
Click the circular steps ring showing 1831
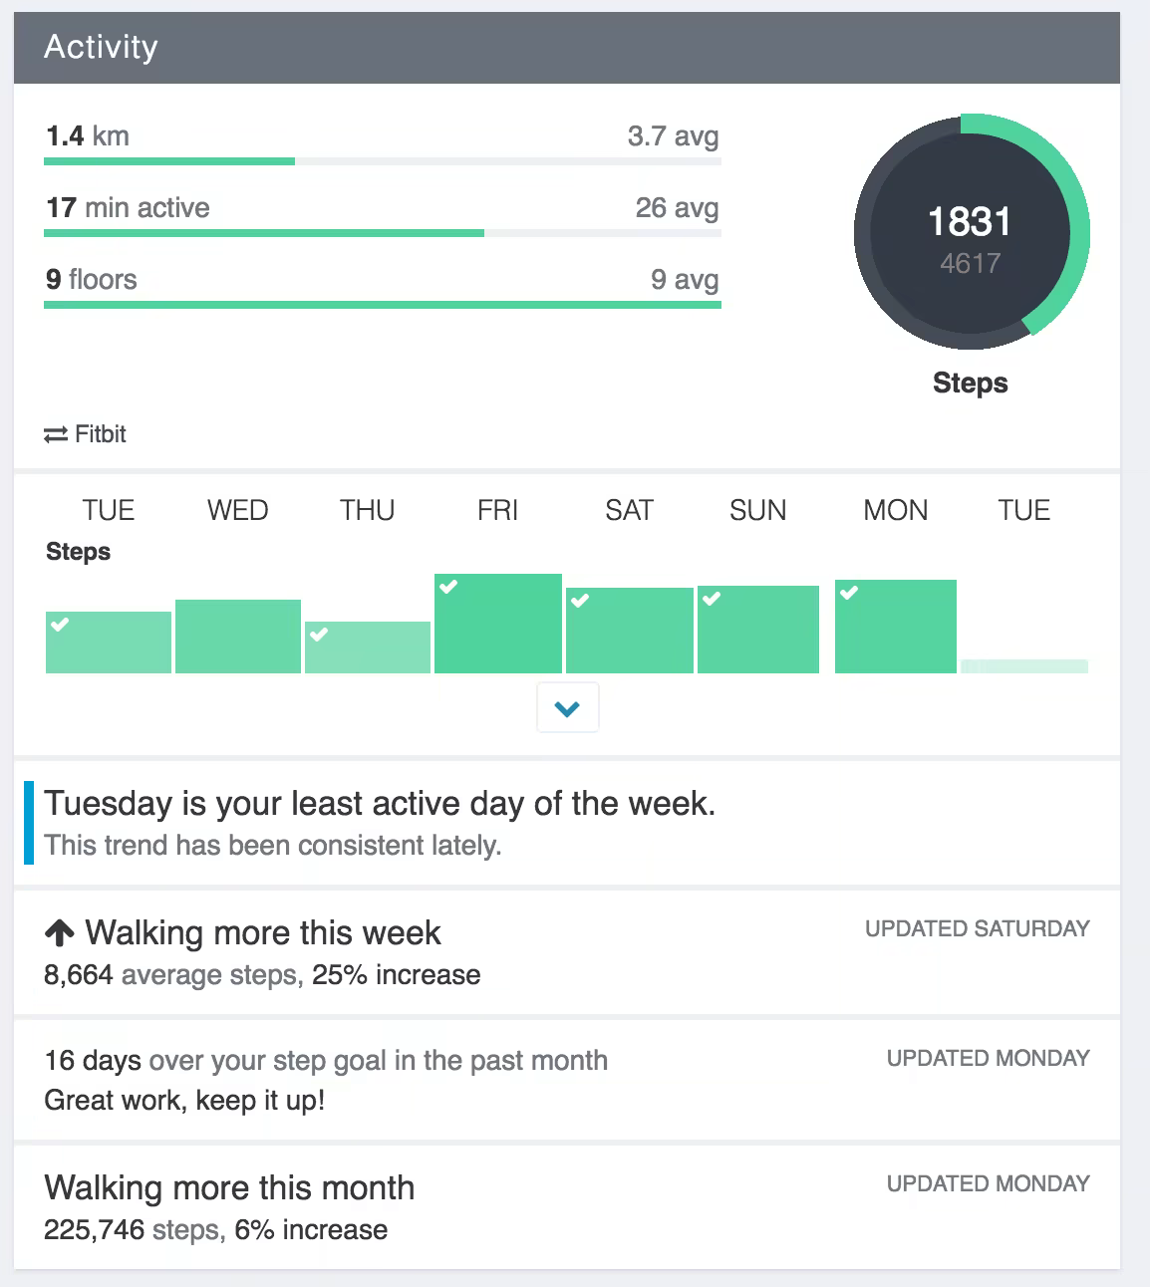tap(971, 232)
